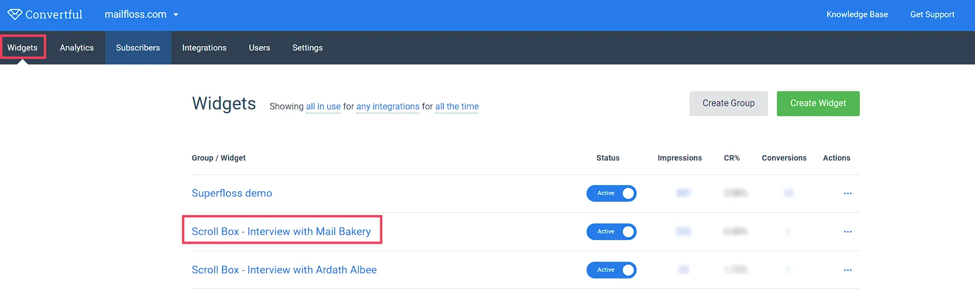Switch off Ardath Albee widget status toggle
The width and height of the screenshot is (975, 294).
click(611, 270)
